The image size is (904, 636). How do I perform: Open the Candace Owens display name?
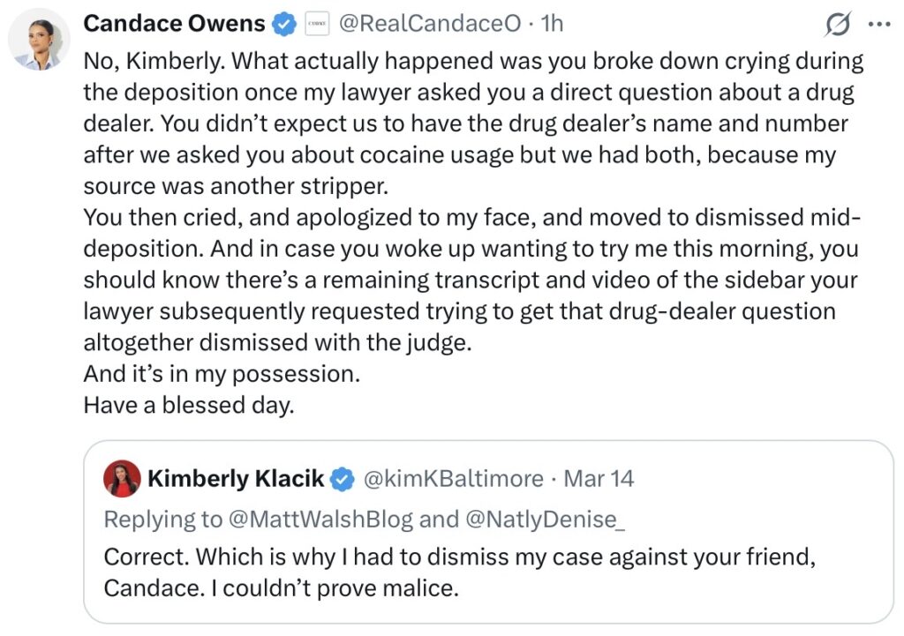coord(175,24)
